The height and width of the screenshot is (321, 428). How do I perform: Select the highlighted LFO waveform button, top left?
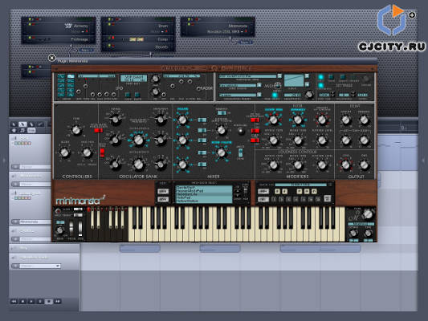pyautogui.click(x=71, y=76)
